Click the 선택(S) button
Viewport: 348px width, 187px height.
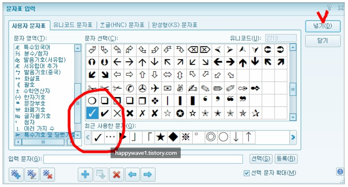261,159
